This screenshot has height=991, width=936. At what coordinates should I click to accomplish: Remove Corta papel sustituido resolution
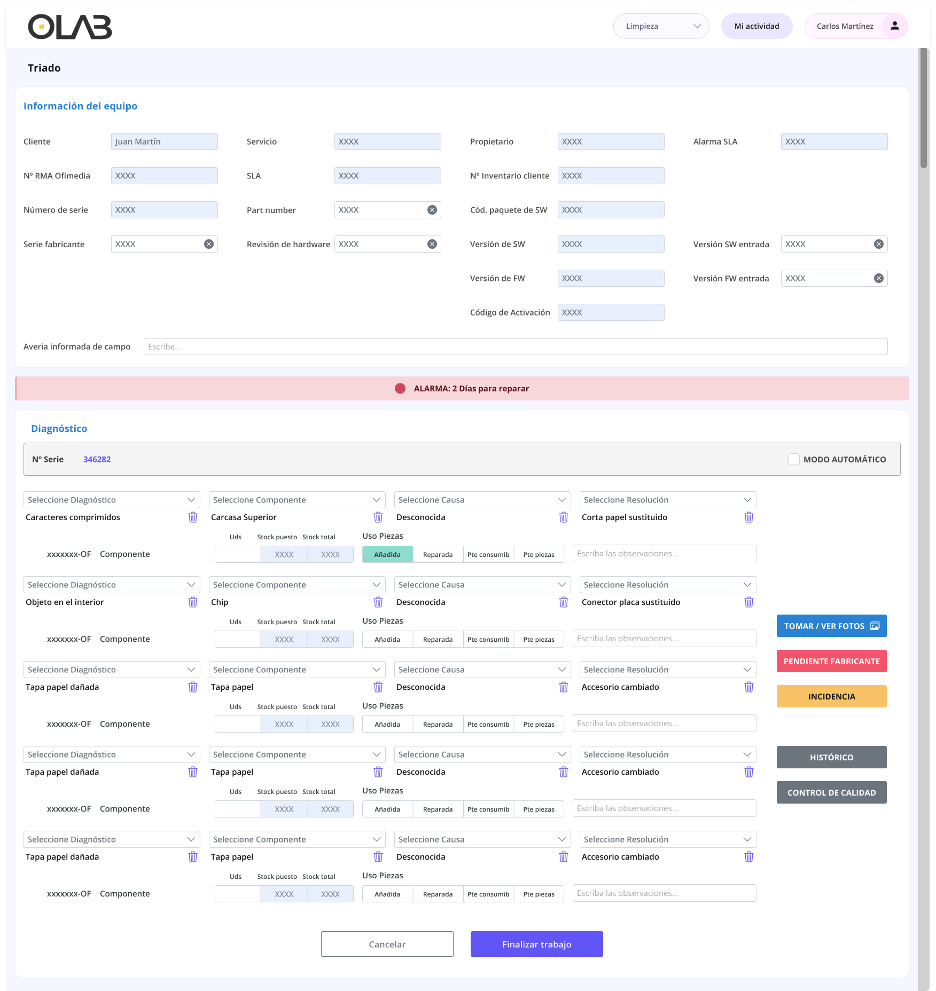coord(749,517)
